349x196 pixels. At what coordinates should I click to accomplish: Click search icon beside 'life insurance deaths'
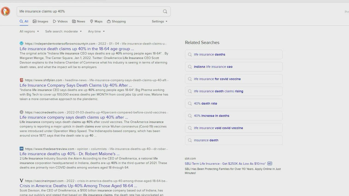(190, 54)
